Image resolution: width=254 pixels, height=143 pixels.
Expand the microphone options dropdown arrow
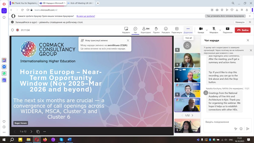point(220,30)
